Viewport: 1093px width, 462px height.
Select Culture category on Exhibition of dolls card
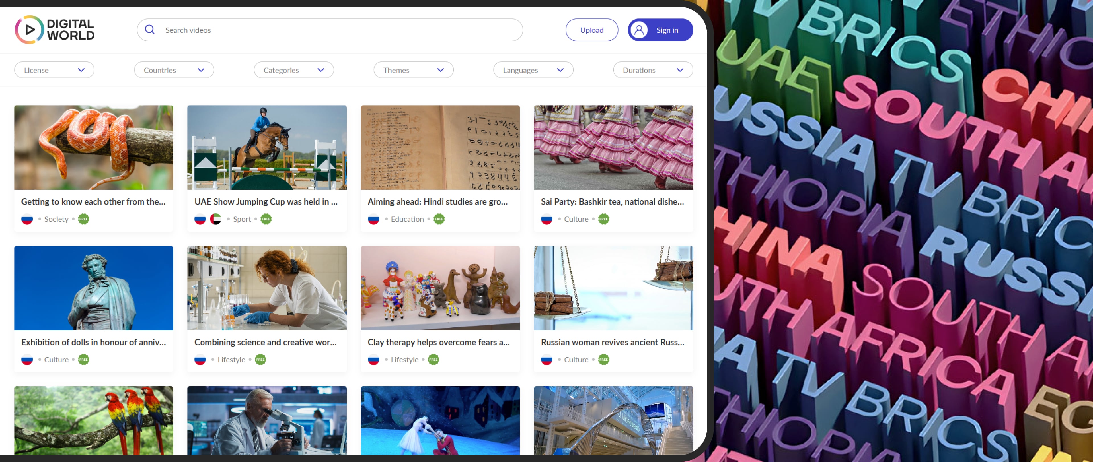[56, 360]
